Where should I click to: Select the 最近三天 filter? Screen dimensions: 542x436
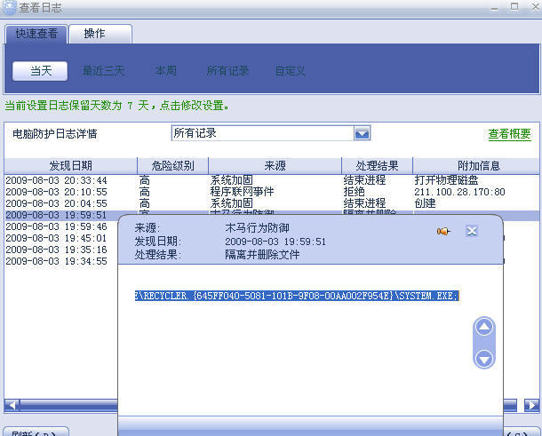tap(103, 71)
